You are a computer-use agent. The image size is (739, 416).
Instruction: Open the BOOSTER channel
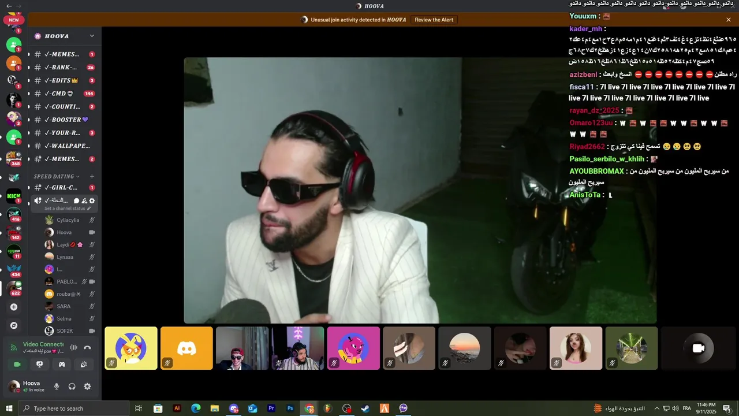point(64,120)
